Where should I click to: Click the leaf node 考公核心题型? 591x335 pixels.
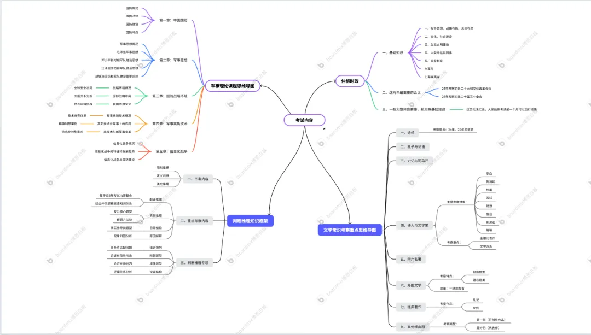point(123,211)
